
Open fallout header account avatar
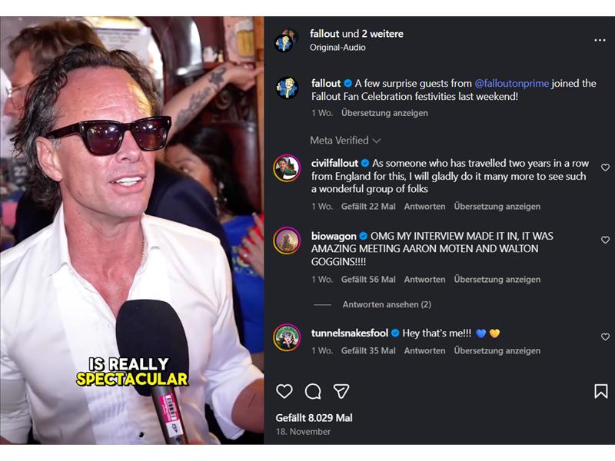tap(287, 41)
